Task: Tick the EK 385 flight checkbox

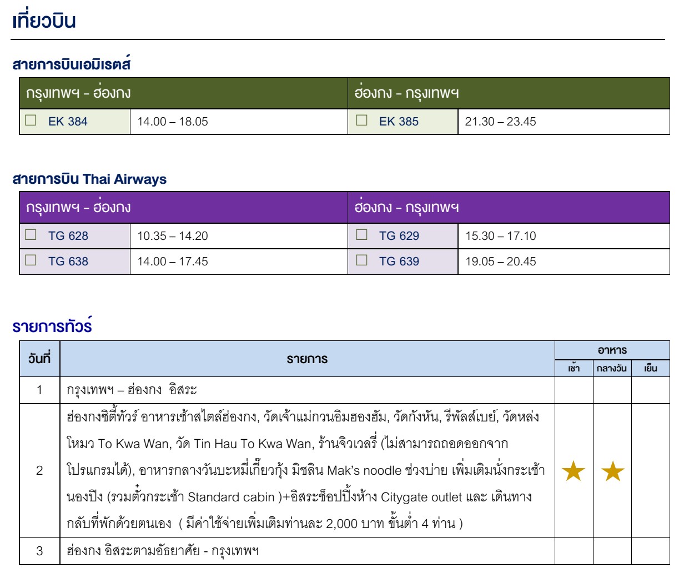Action: pyautogui.click(x=362, y=120)
